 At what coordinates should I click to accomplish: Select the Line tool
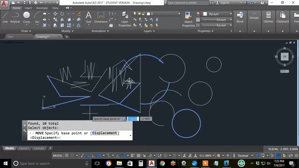5,17
